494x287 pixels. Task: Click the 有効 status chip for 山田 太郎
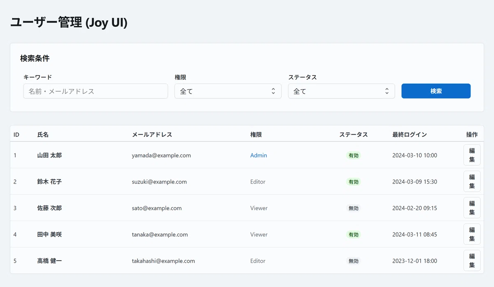pyautogui.click(x=354, y=155)
